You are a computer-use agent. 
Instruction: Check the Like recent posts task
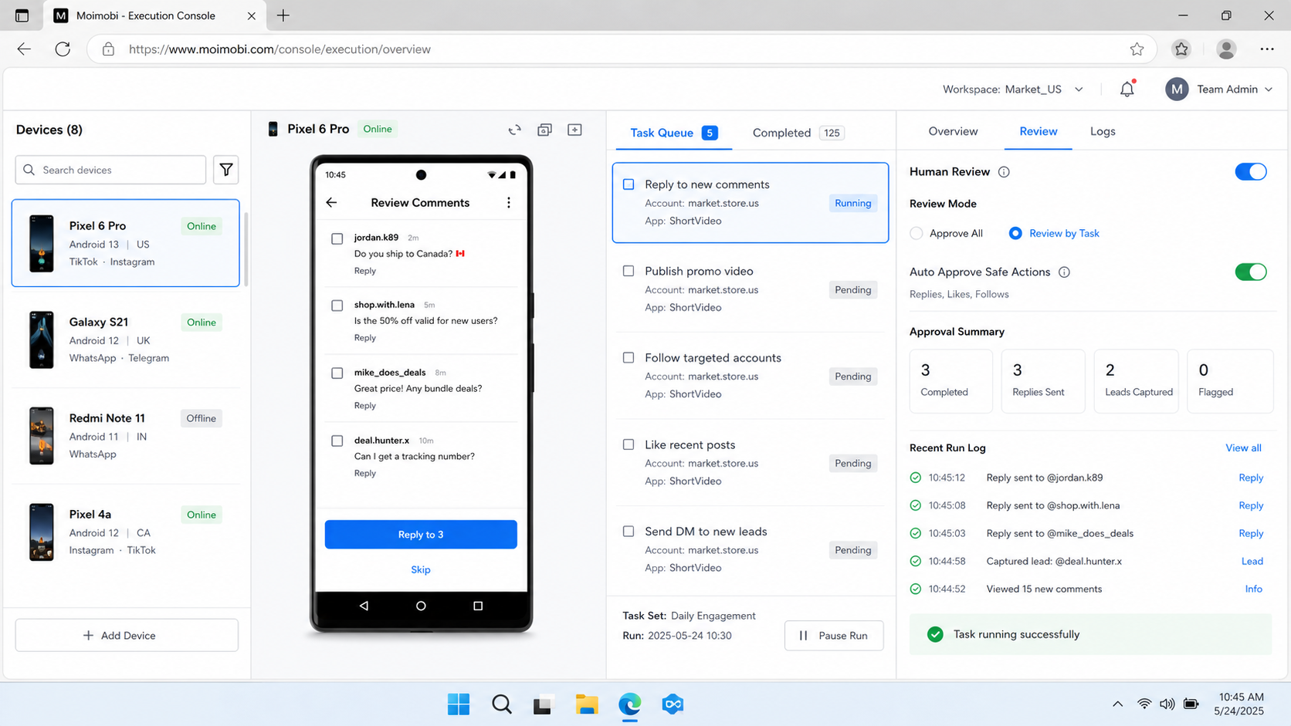point(629,445)
